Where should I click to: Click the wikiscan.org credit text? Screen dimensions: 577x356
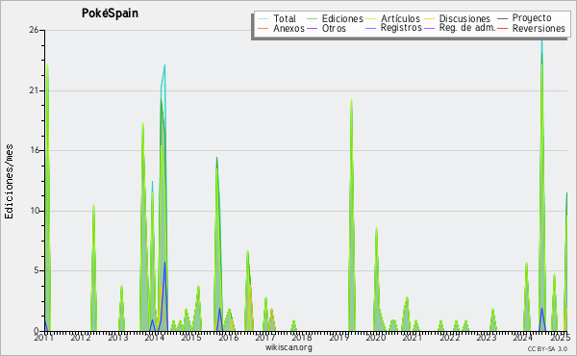coord(288,347)
